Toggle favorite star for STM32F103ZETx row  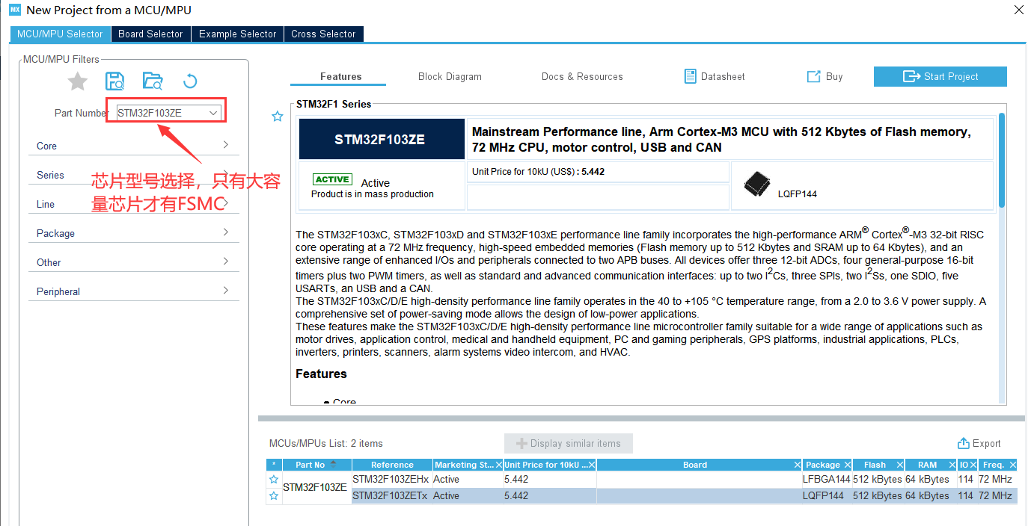274,496
